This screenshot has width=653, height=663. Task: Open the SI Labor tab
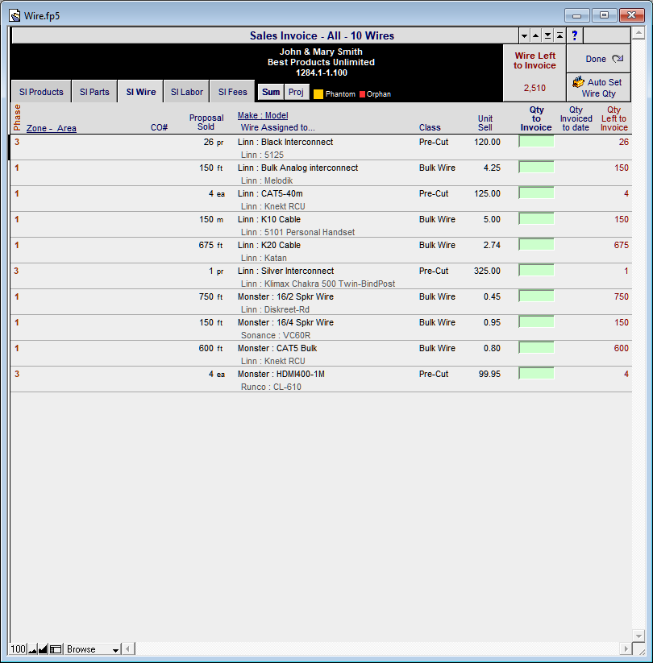(x=187, y=92)
